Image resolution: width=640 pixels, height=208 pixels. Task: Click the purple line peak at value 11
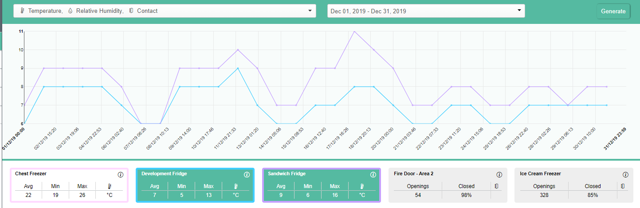click(354, 31)
